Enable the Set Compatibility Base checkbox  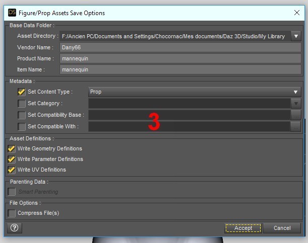pyautogui.click(x=21, y=115)
